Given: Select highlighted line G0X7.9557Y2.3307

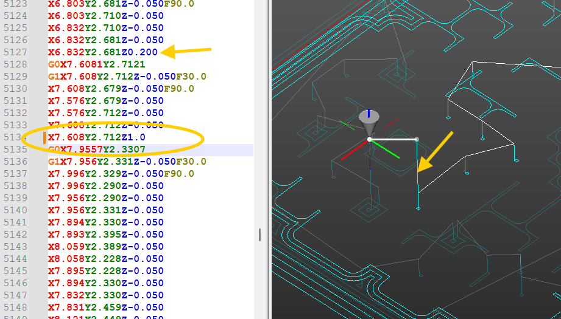Looking at the screenshot, I should pos(96,149).
